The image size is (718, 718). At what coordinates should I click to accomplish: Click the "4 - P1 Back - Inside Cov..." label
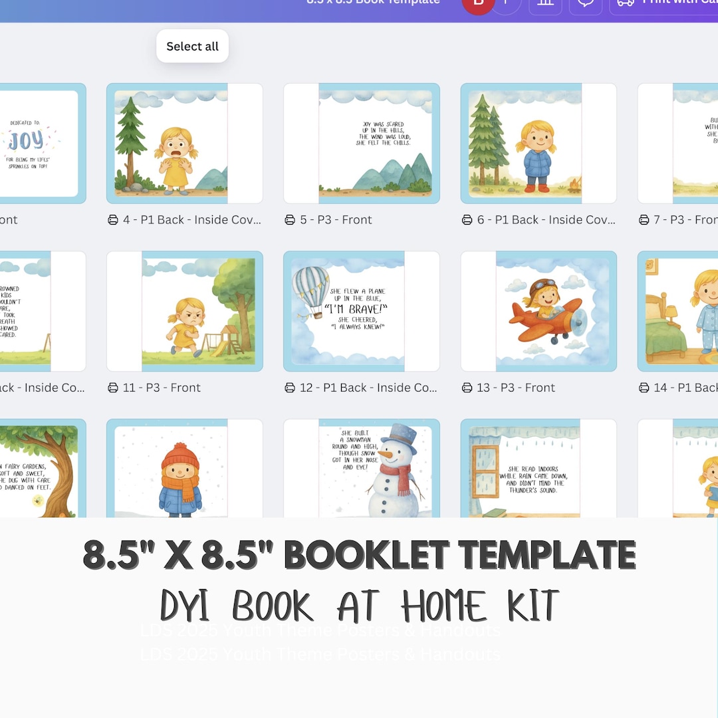coord(193,219)
